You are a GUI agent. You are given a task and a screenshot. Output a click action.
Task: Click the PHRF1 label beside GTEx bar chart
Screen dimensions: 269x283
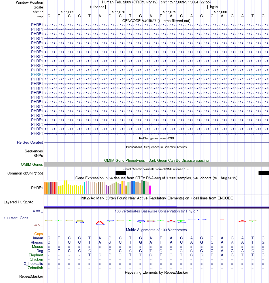click(x=37, y=188)
